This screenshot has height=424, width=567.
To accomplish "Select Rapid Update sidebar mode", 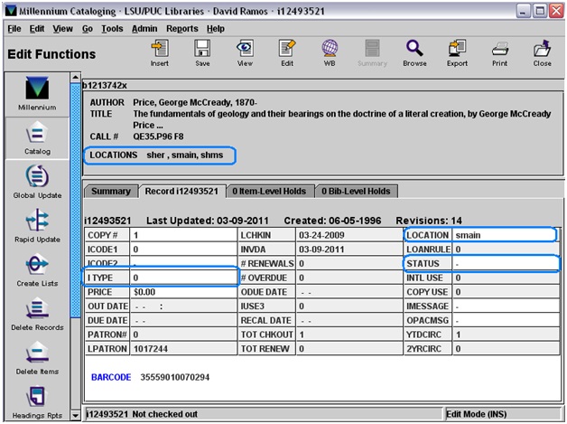I will 37,225.
